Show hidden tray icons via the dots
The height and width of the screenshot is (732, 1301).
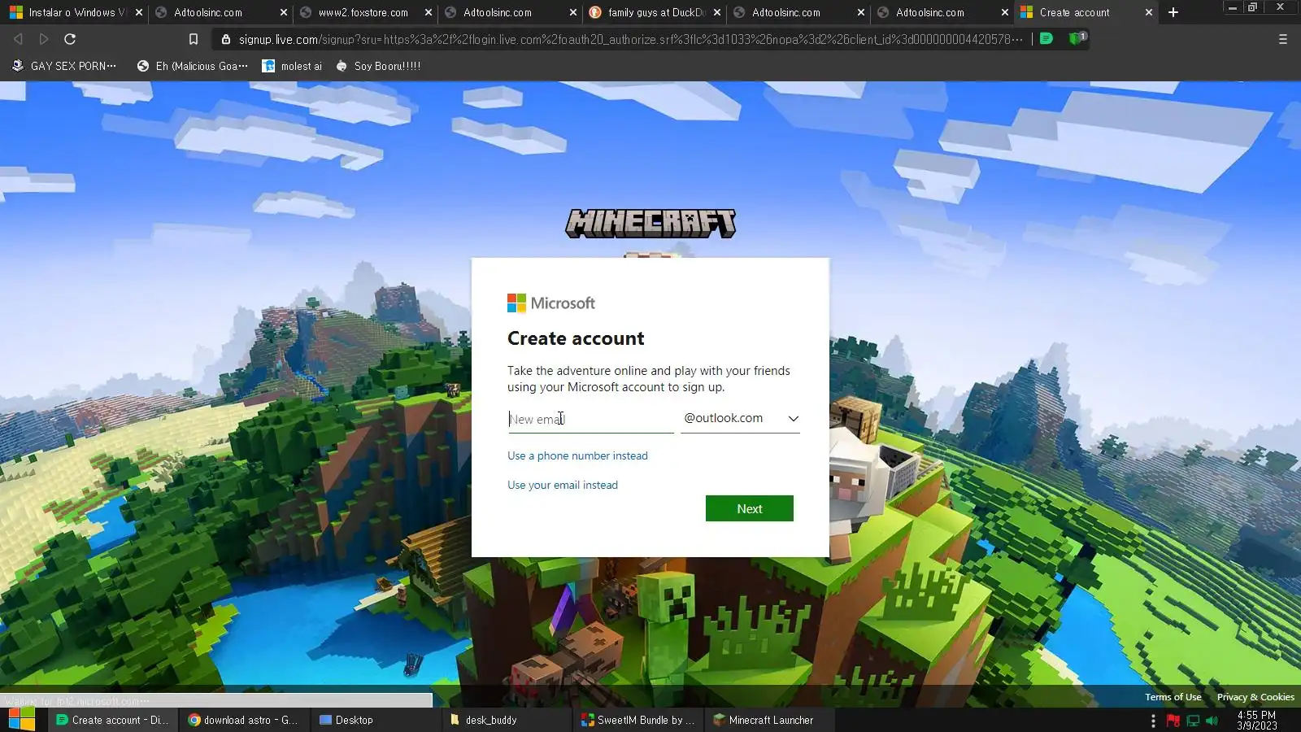(1153, 721)
